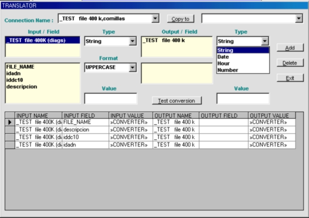
Task: Click the Delete button
Action: point(290,63)
